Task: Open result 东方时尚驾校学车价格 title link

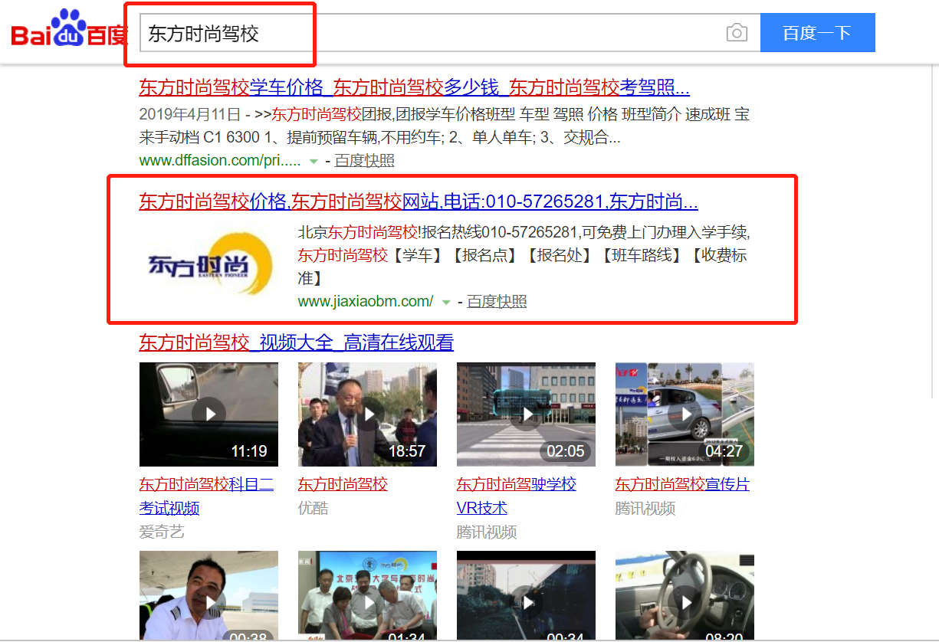Action: pos(414,86)
